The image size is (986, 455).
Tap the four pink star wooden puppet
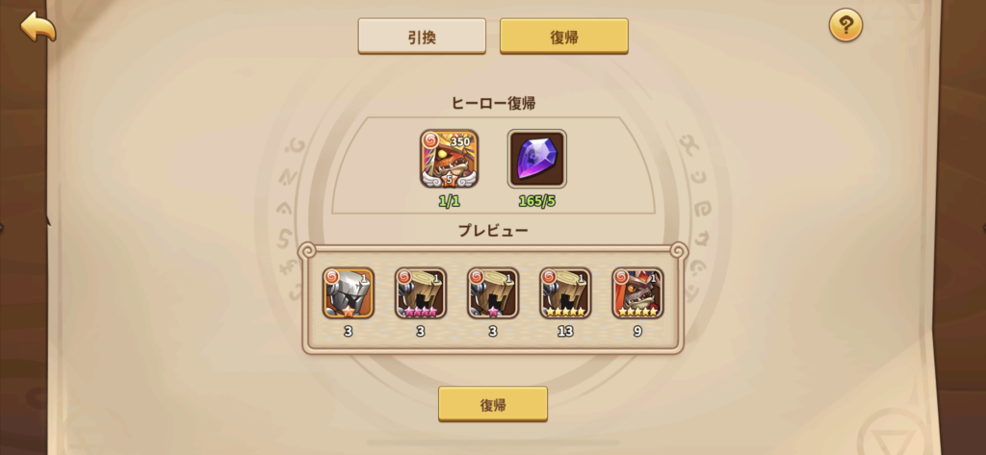(421, 293)
